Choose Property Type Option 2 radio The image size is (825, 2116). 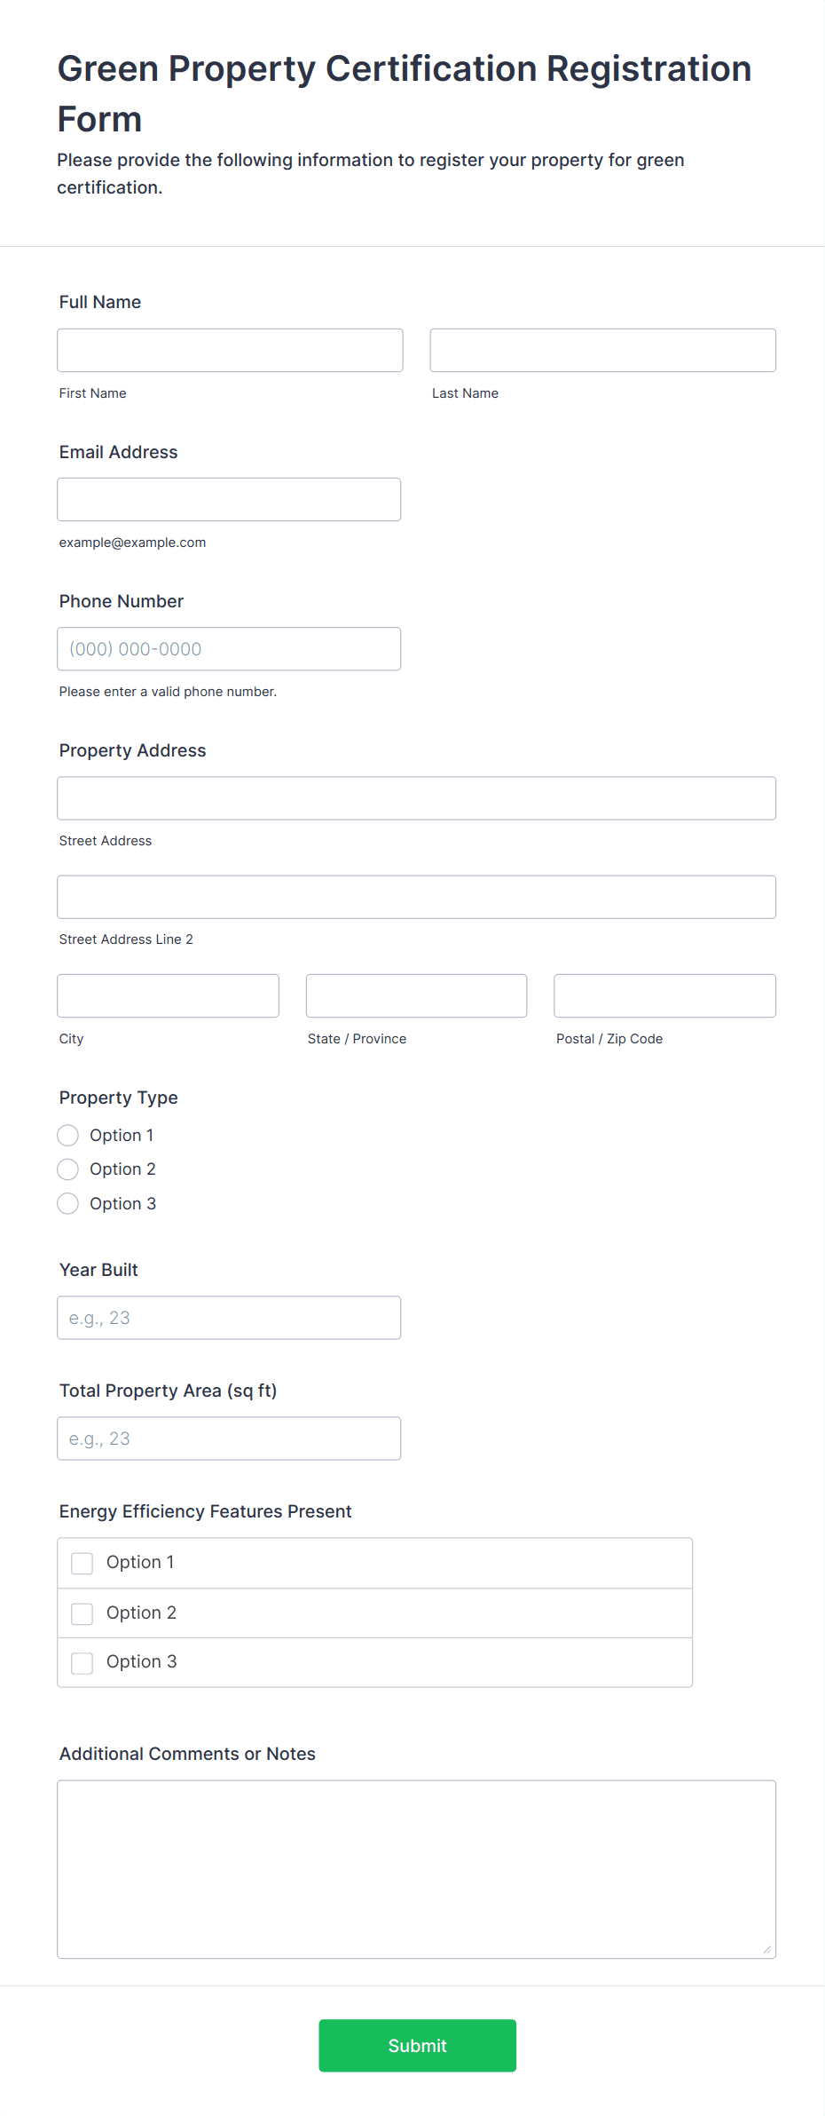click(x=68, y=1169)
